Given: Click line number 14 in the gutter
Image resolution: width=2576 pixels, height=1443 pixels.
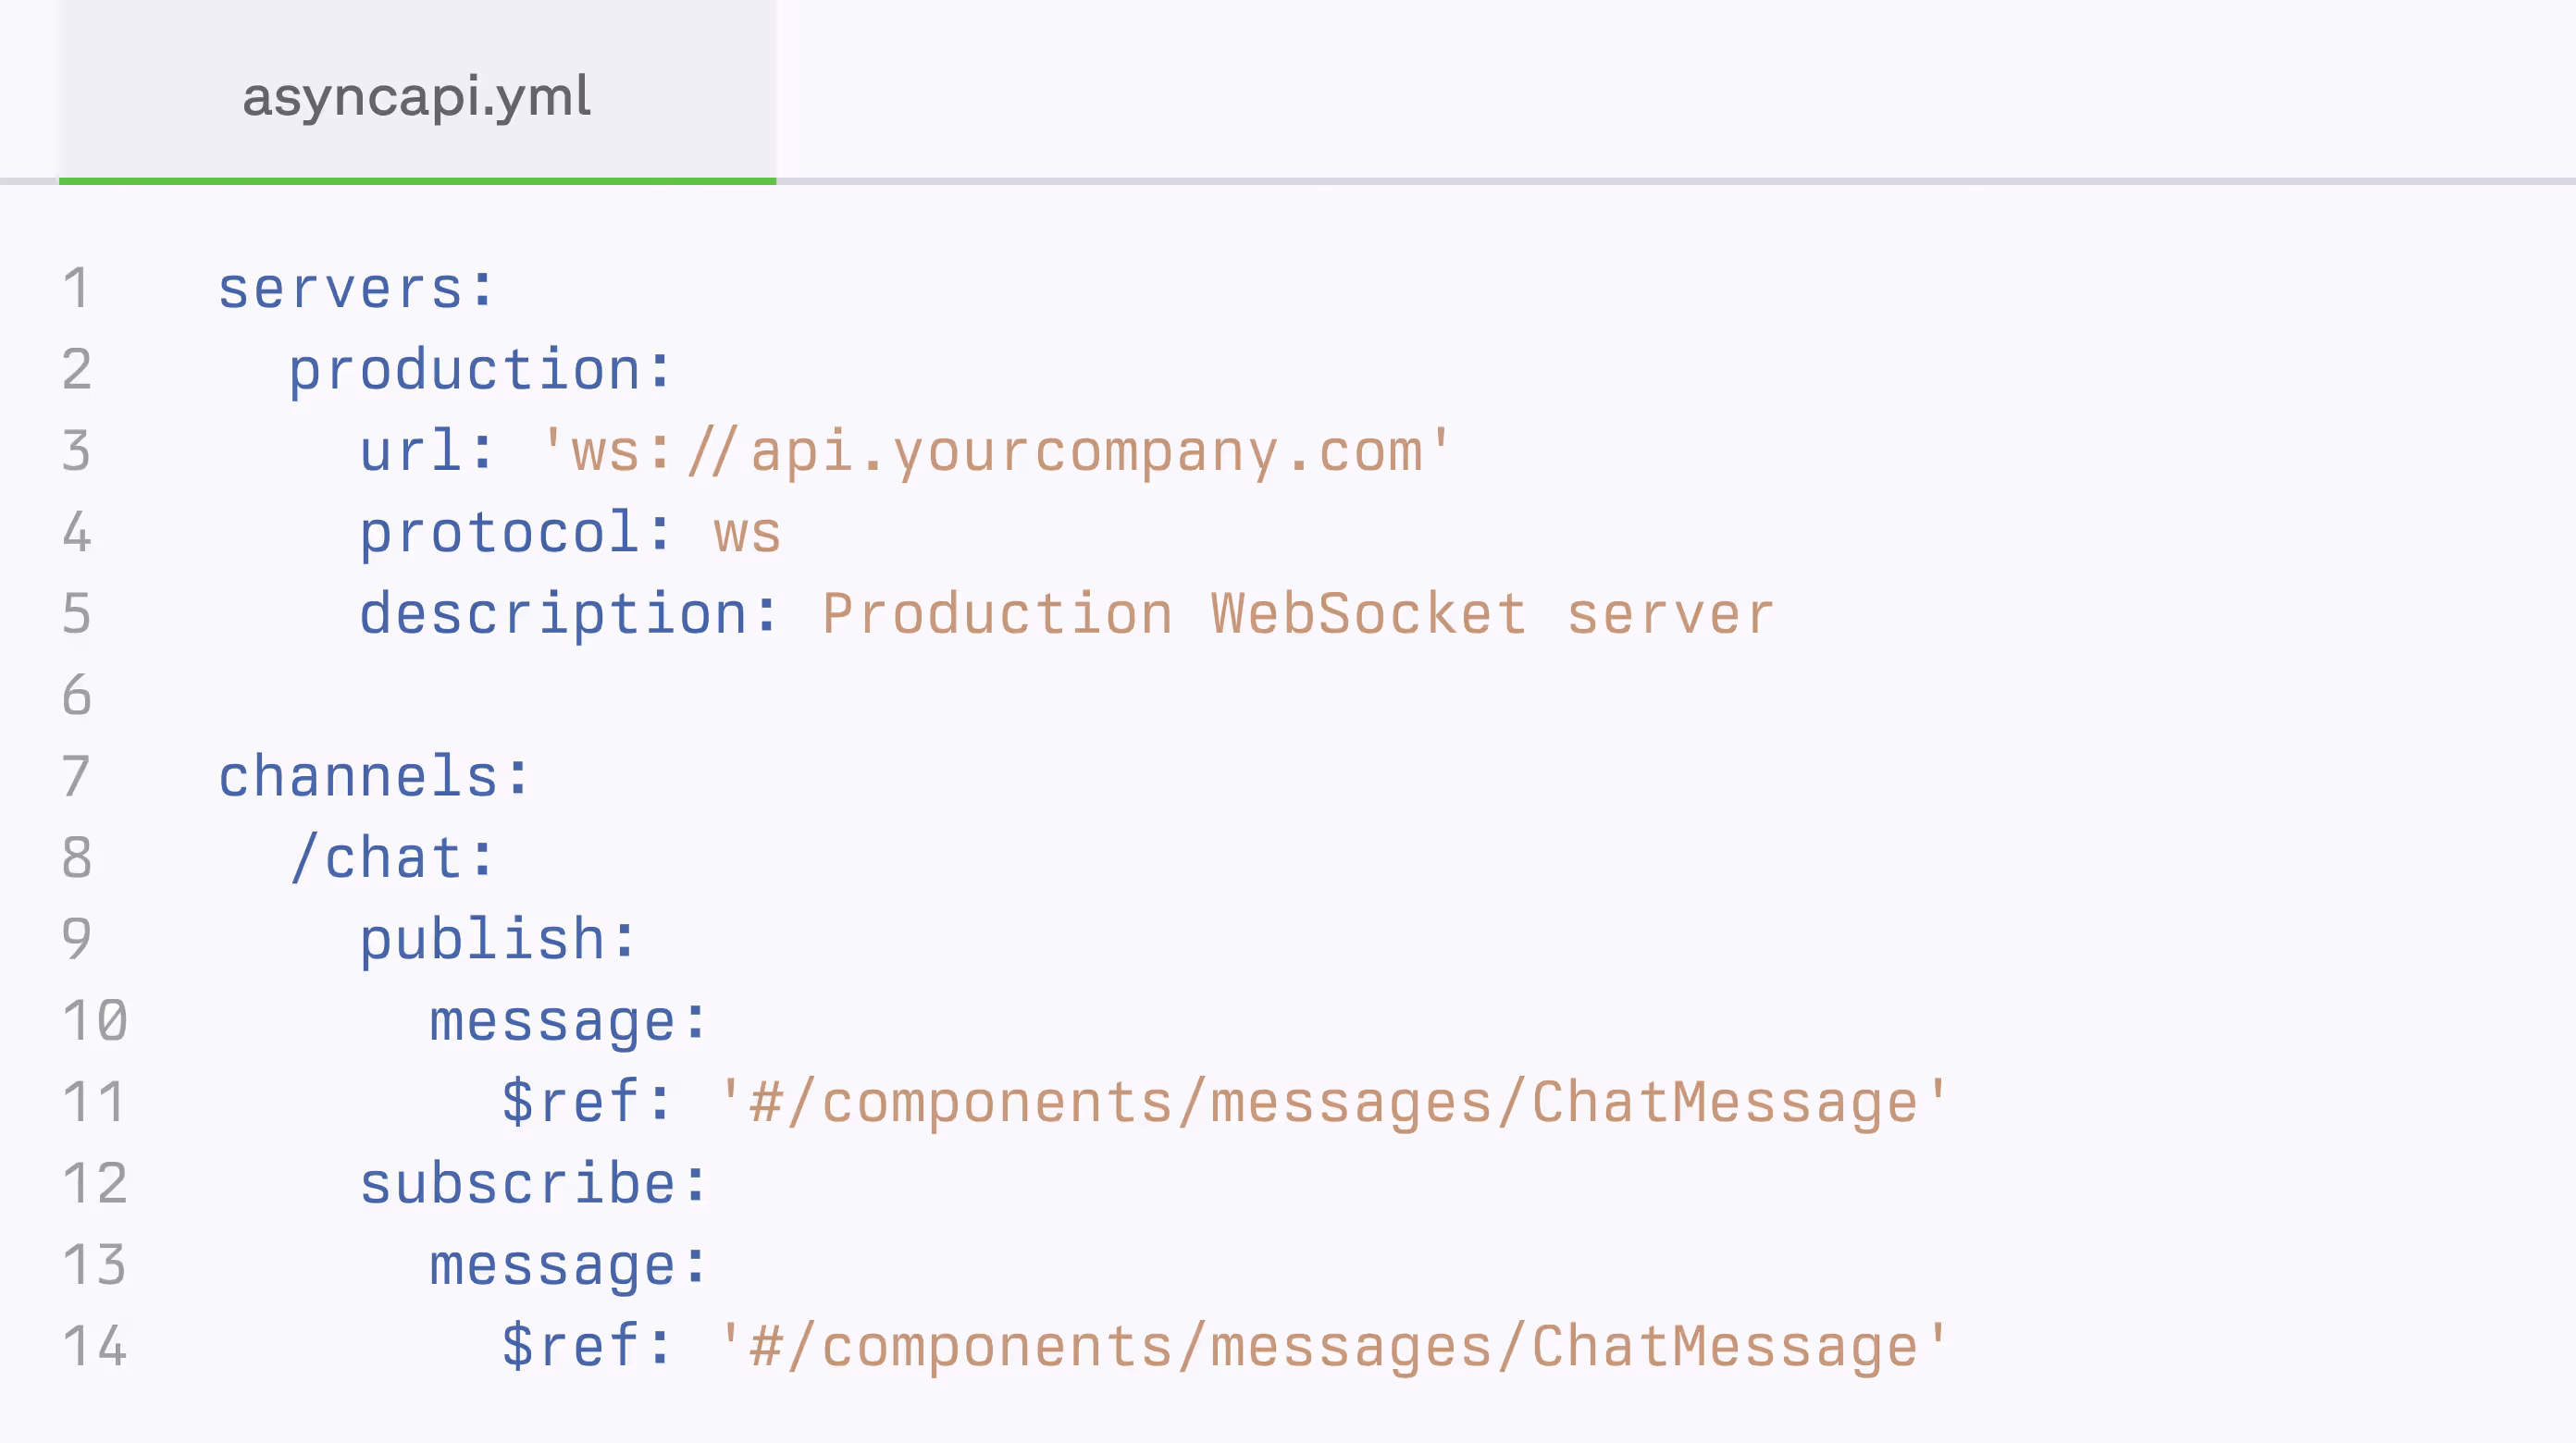Looking at the screenshot, I should coord(95,1346).
